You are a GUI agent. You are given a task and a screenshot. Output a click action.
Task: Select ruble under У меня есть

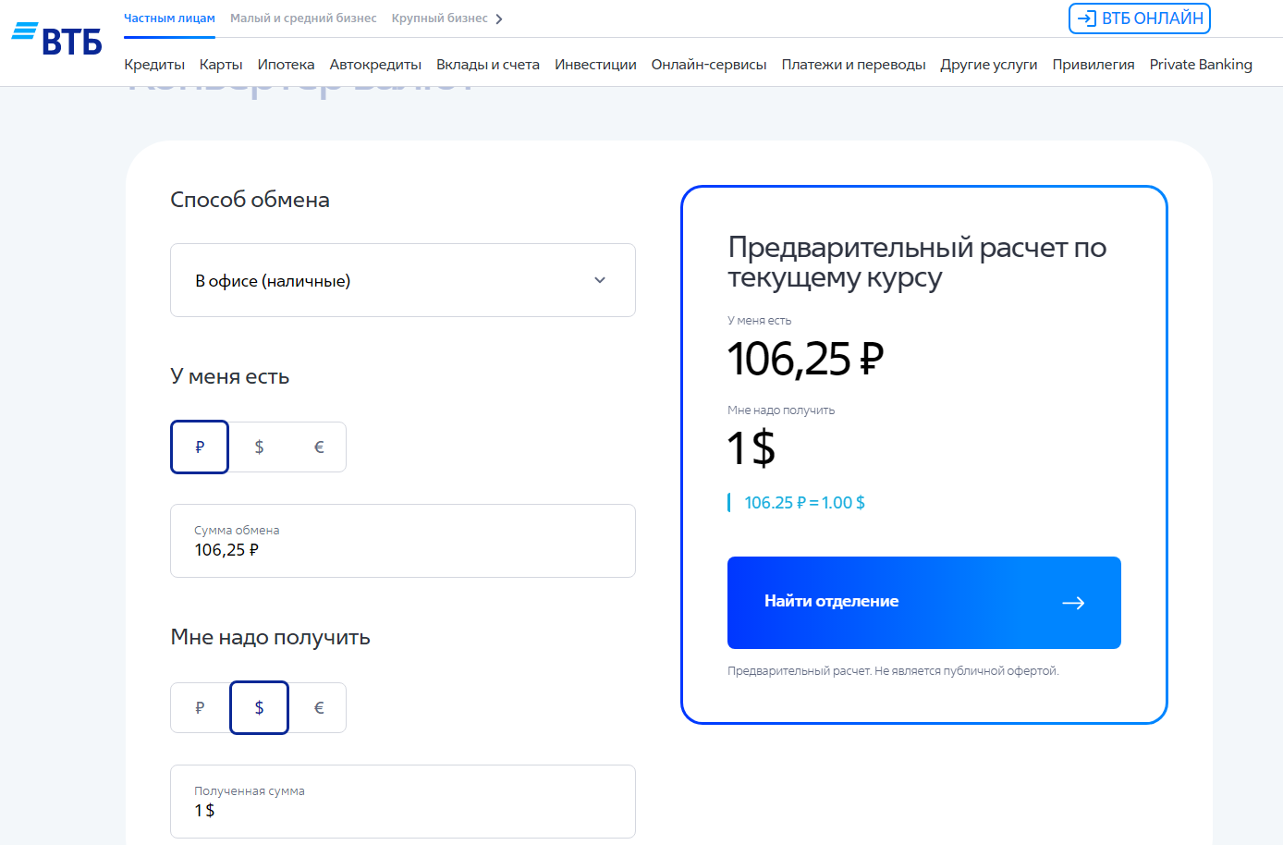pos(200,447)
